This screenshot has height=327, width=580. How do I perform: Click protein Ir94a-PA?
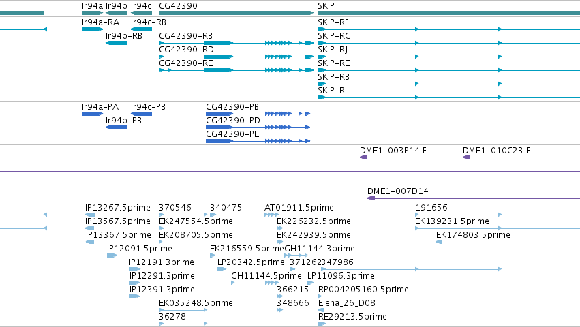pyautogui.click(x=92, y=114)
